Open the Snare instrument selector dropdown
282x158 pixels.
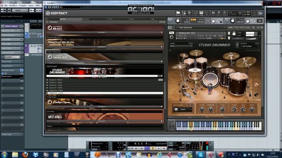tap(182, 109)
